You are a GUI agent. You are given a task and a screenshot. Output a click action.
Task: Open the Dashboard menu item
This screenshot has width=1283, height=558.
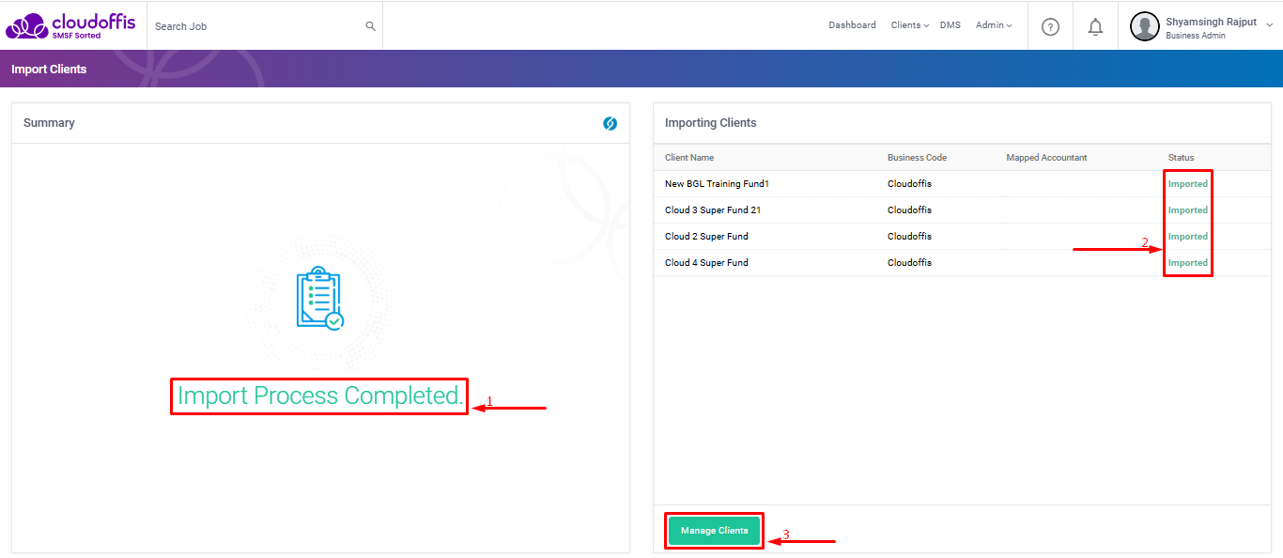click(852, 25)
